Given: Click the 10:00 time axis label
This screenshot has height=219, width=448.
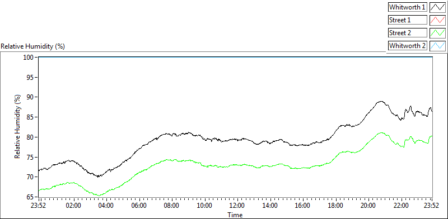Looking at the screenshot, I should 204,206.
